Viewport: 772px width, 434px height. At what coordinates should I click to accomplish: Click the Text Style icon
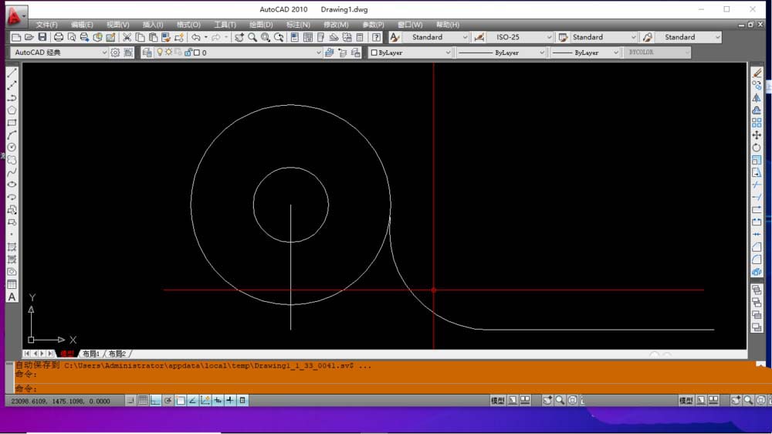tap(394, 37)
